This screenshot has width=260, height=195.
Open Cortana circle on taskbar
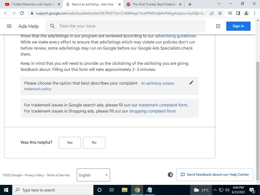99,190
